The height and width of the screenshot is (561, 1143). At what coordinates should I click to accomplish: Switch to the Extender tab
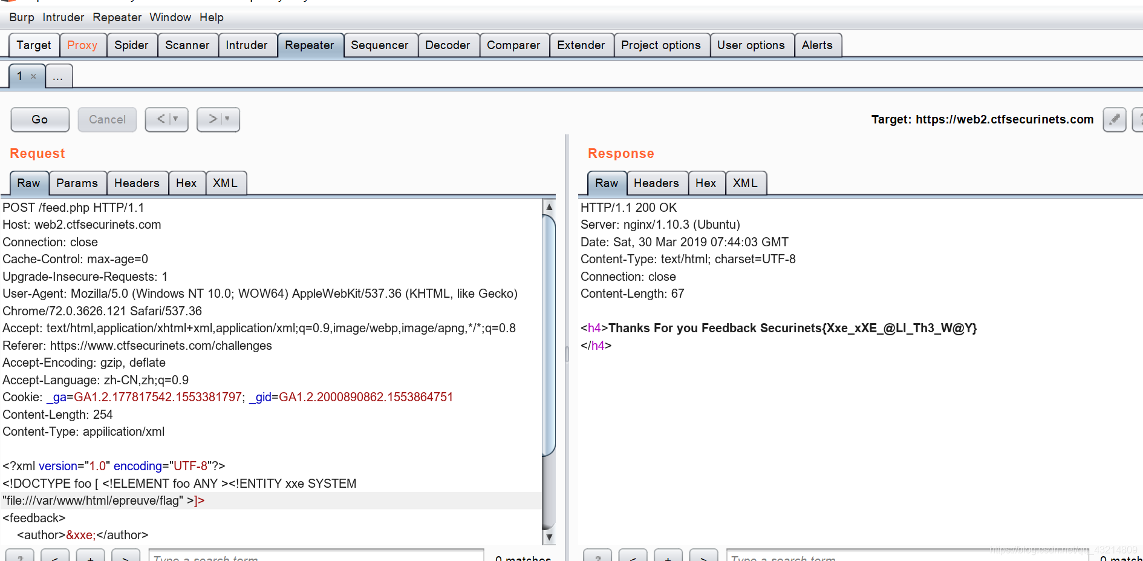point(581,45)
